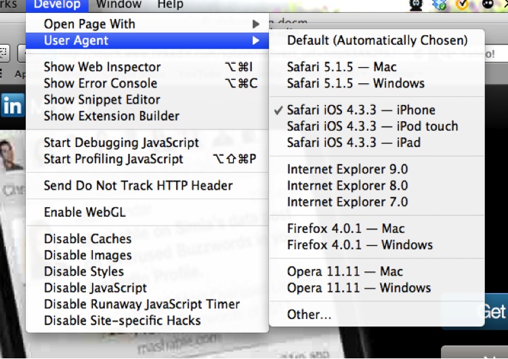This screenshot has height=359, width=508.
Task: Toggle Enable WebGL option
Action: (x=147, y=212)
